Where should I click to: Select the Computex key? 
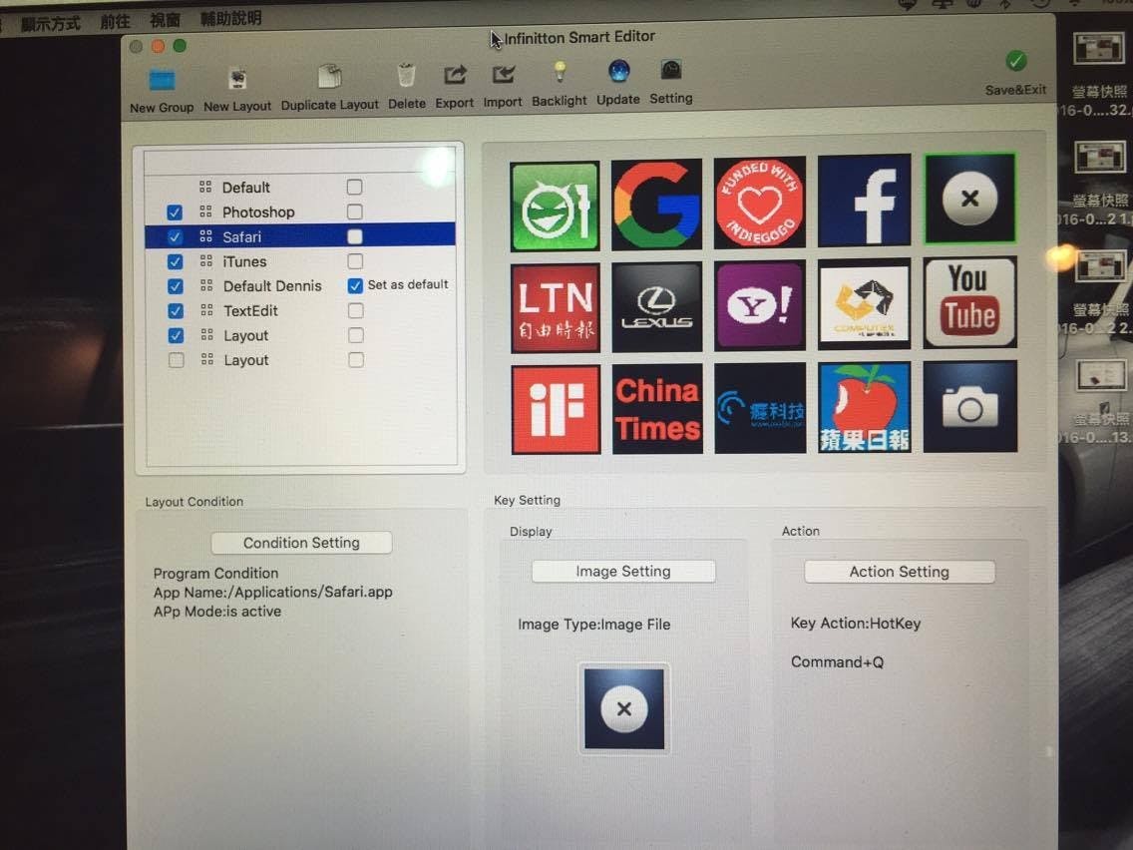pyautogui.click(x=864, y=304)
